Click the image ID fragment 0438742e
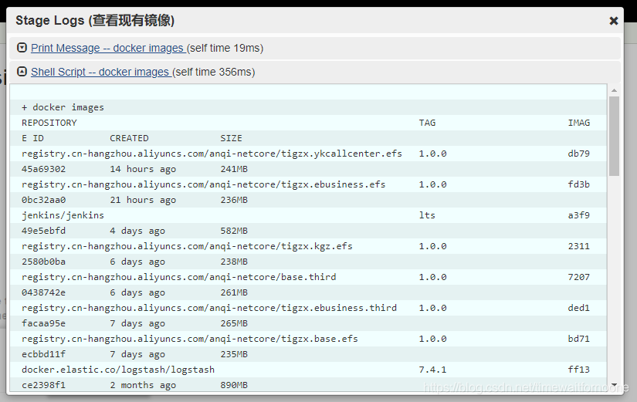Screen dimensions: 637x402 [43, 292]
